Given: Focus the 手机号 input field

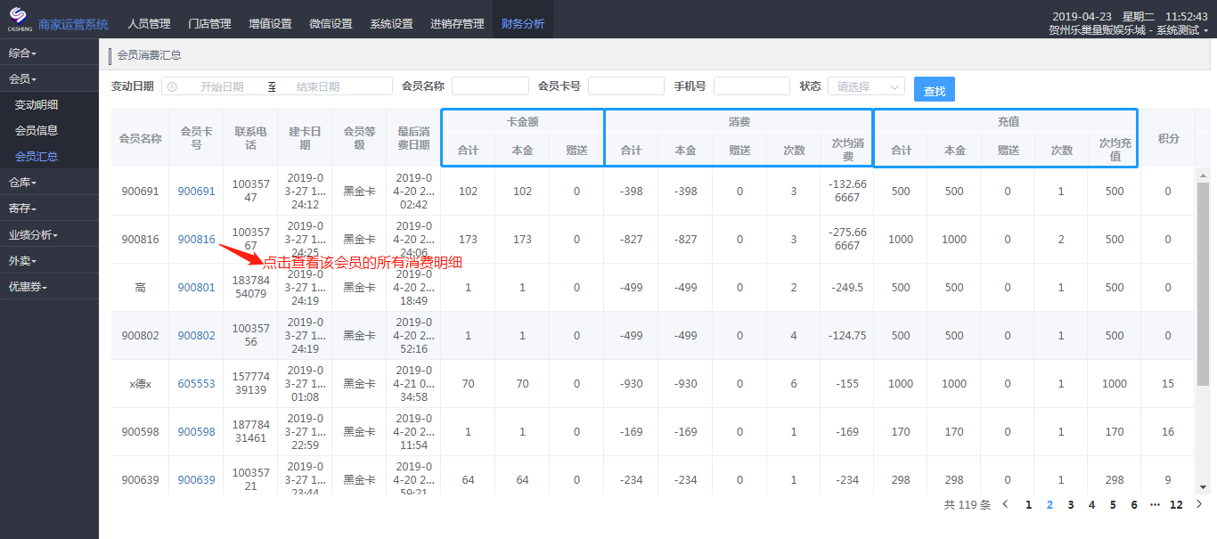Looking at the screenshot, I should (752, 86).
